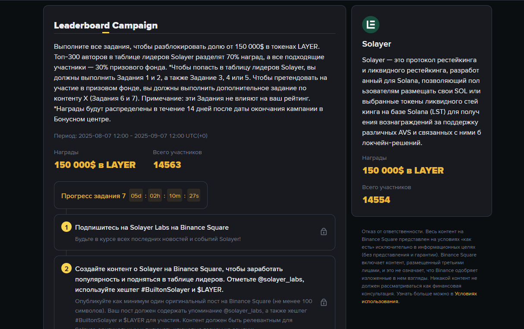Open the Leaderboard Campaign heading tab
The image size is (524, 329).
(x=106, y=25)
